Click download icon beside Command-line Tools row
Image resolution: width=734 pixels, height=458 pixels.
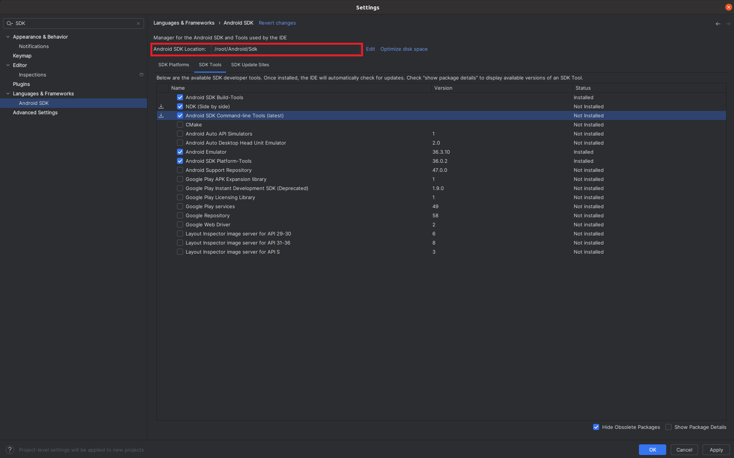pyautogui.click(x=161, y=116)
